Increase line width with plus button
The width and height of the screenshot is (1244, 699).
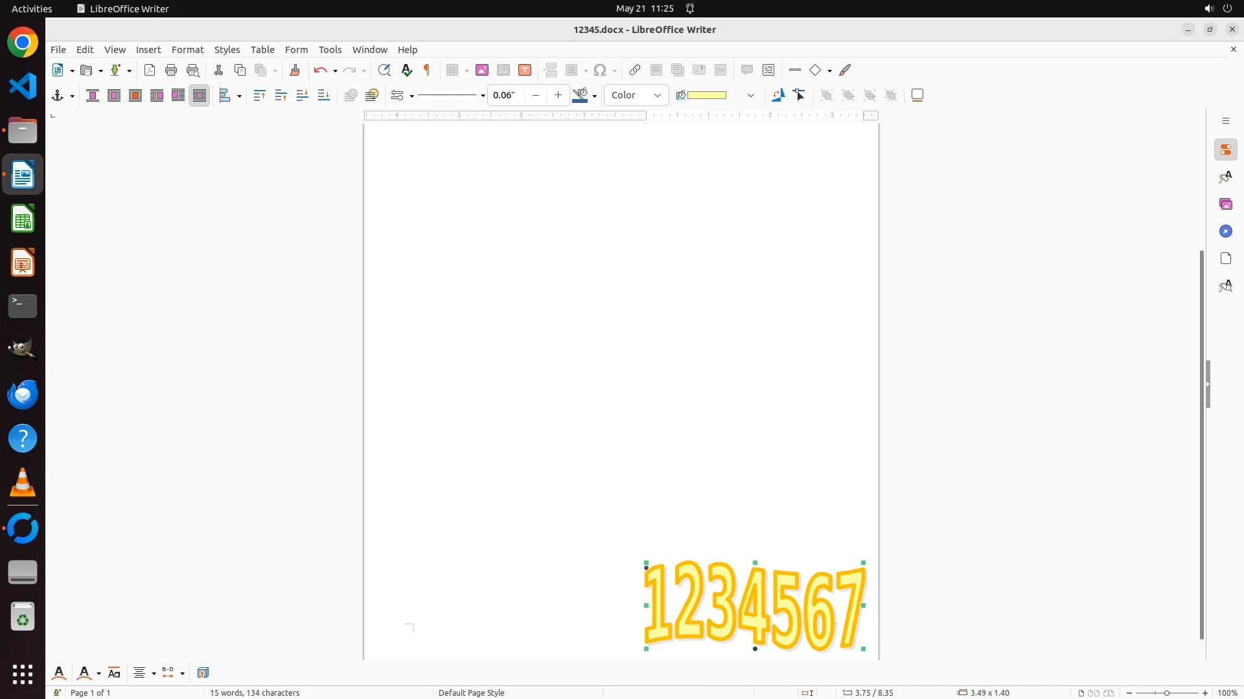(x=558, y=96)
